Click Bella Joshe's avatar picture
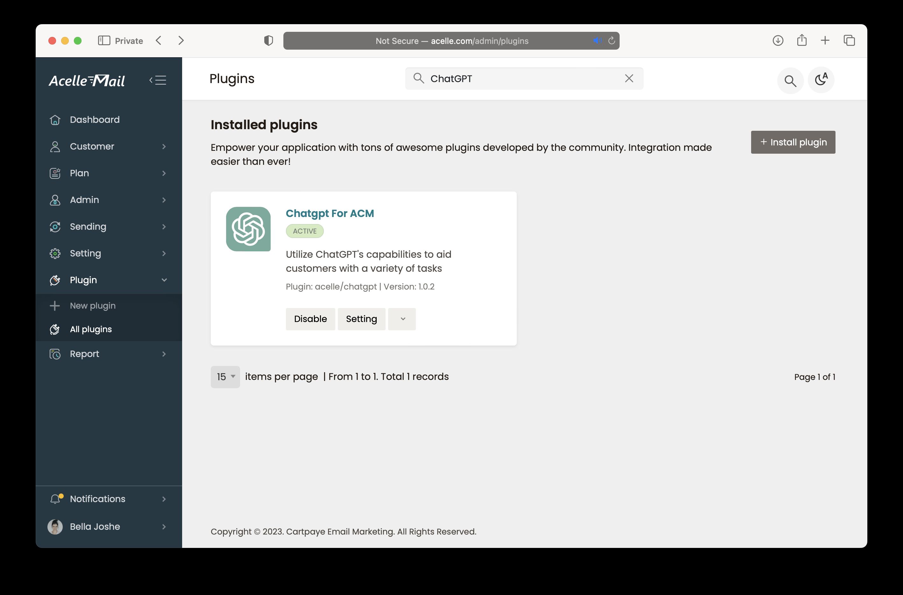 [x=55, y=526]
